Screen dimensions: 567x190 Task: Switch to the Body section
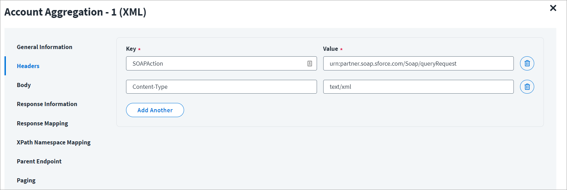click(24, 85)
